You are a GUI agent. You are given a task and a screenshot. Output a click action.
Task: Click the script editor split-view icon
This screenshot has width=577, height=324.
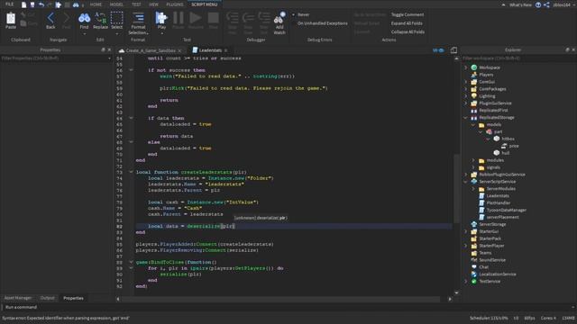tap(453, 50)
